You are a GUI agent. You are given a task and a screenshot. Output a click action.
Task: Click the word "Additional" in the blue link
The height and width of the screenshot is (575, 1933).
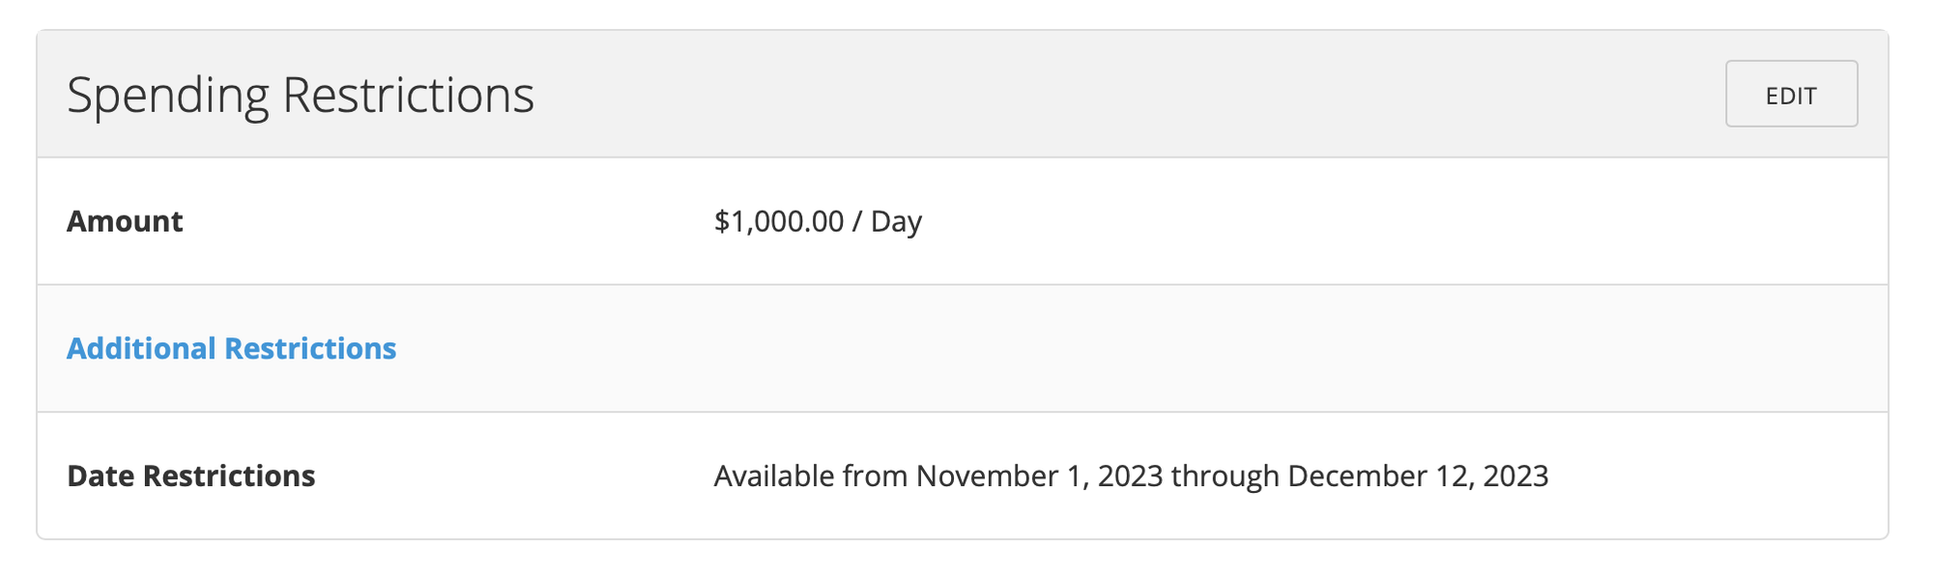(x=141, y=348)
